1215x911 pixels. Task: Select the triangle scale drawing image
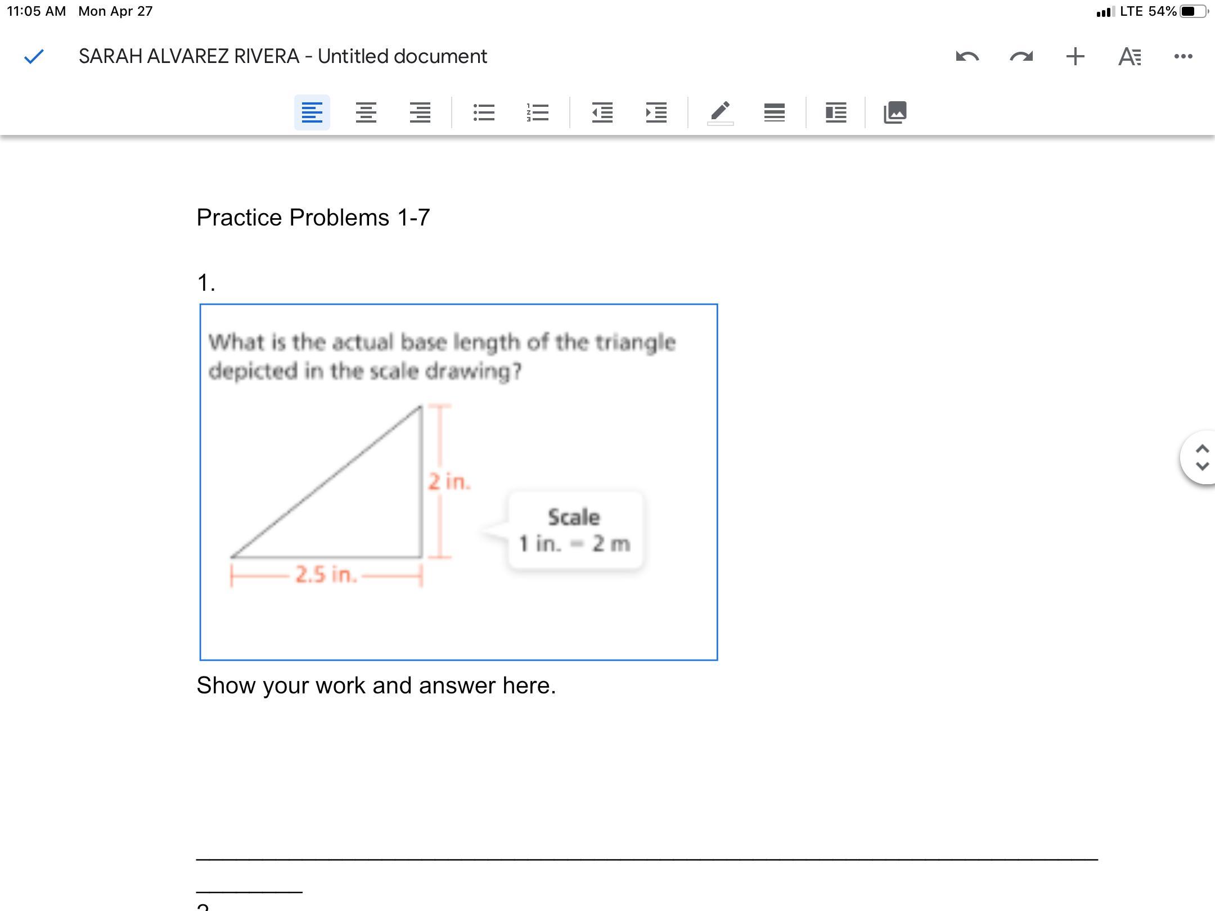tap(458, 482)
